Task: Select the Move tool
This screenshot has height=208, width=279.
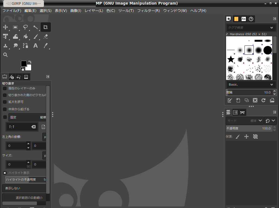Action: click(5, 27)
